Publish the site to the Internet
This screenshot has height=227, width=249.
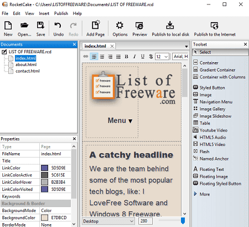[x=215, y=29]
